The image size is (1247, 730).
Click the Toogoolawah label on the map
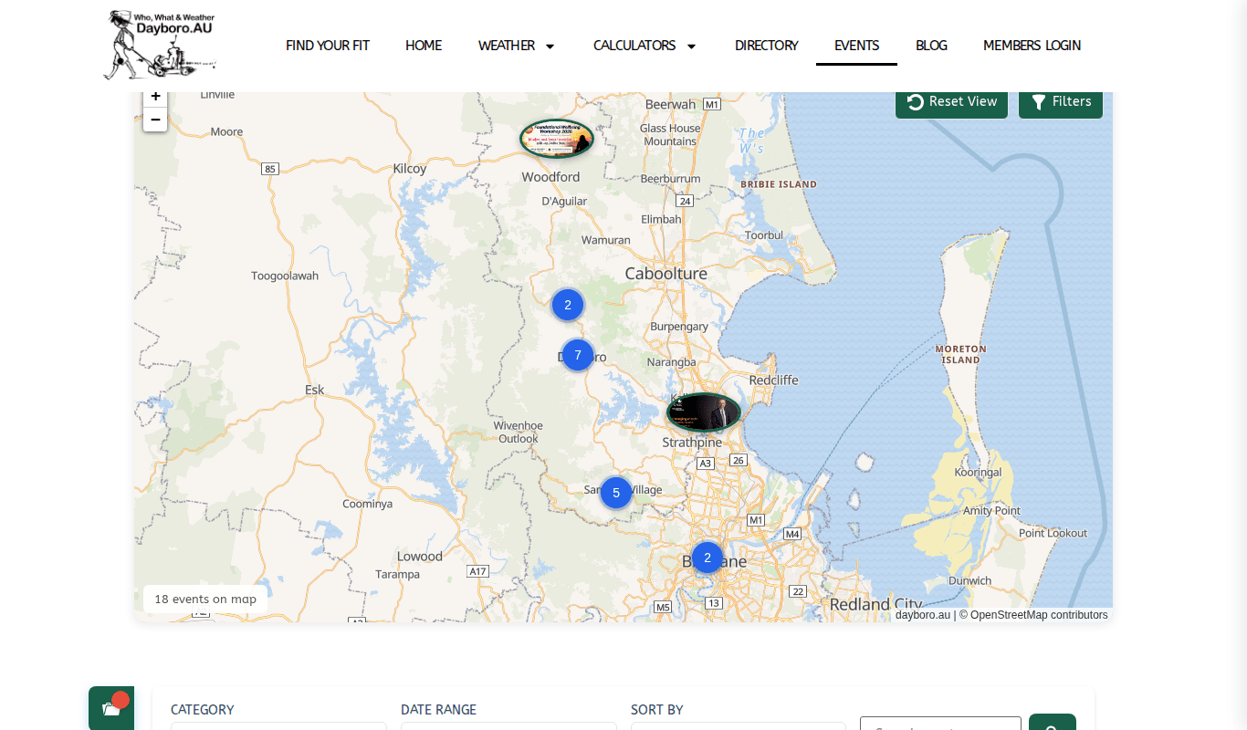click(x=285, y=276)
